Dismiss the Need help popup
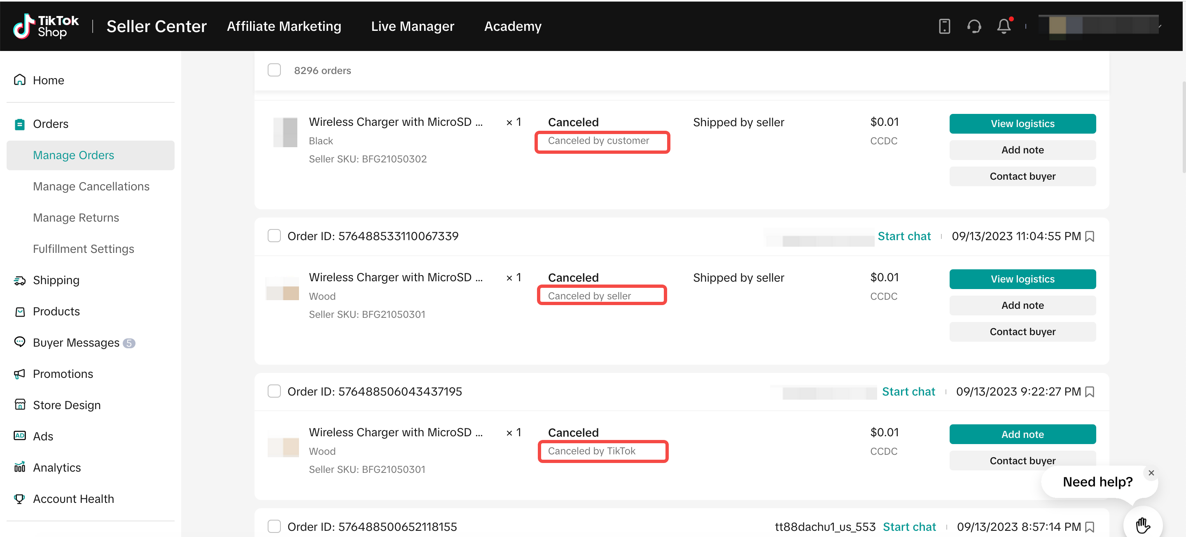Screen dimensions: 1186x537 (x=1151, y=472)
